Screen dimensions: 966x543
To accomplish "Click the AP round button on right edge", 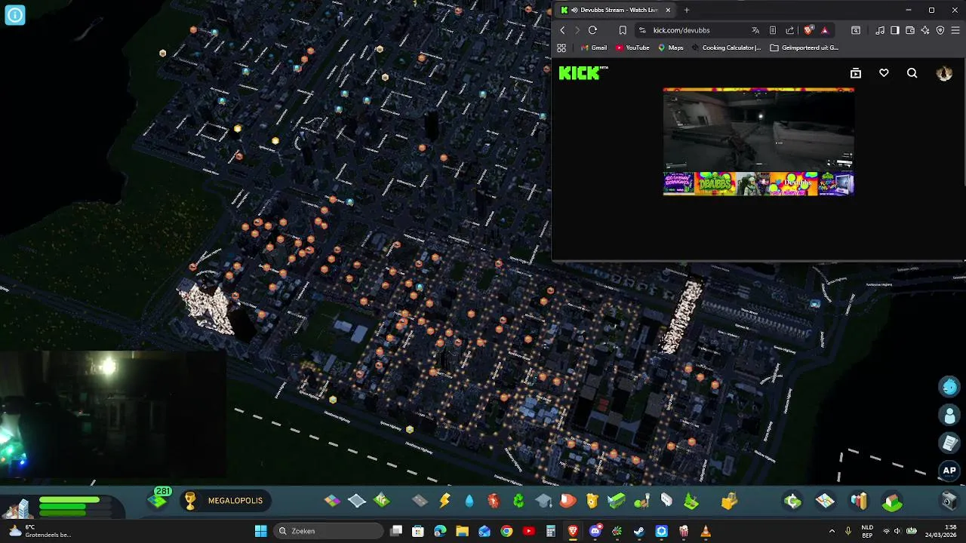I will pyautogui.click(x=949, y=471).
